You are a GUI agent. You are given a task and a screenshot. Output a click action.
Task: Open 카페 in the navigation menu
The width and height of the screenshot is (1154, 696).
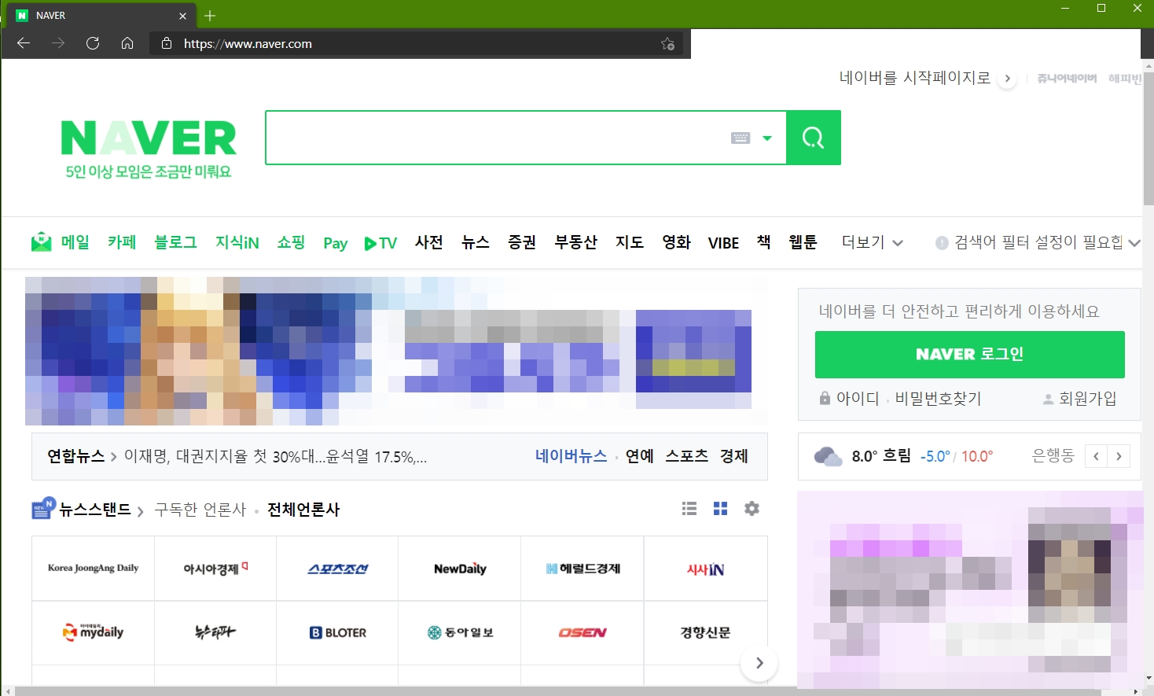[122, 242]
